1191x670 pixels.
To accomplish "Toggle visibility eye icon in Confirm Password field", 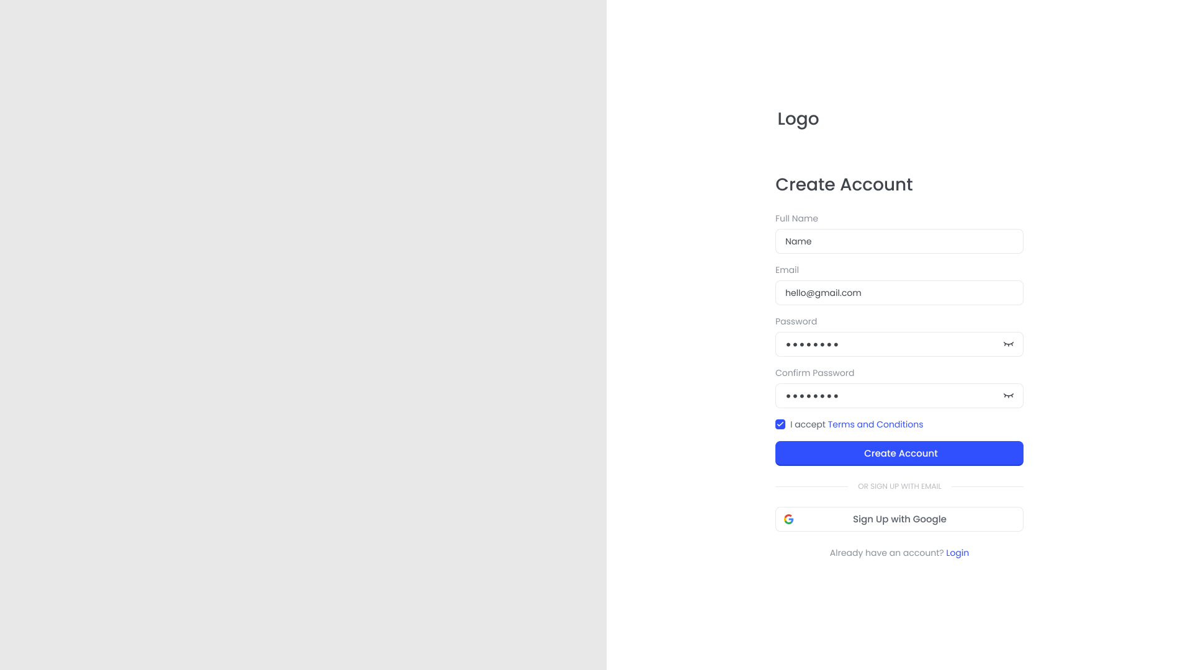I will [1009, 396].
